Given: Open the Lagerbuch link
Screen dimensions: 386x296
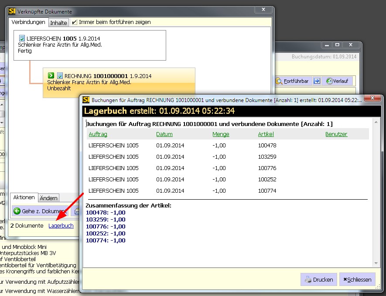Looking at the screenshot, I should pyautogui.click(x=61, y=226).
